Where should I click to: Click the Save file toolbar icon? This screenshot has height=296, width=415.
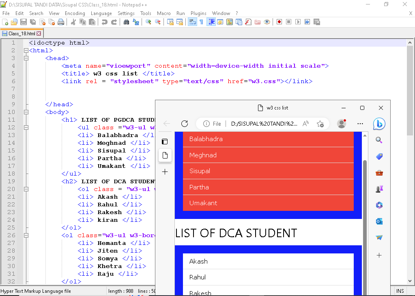coord(23,22)
